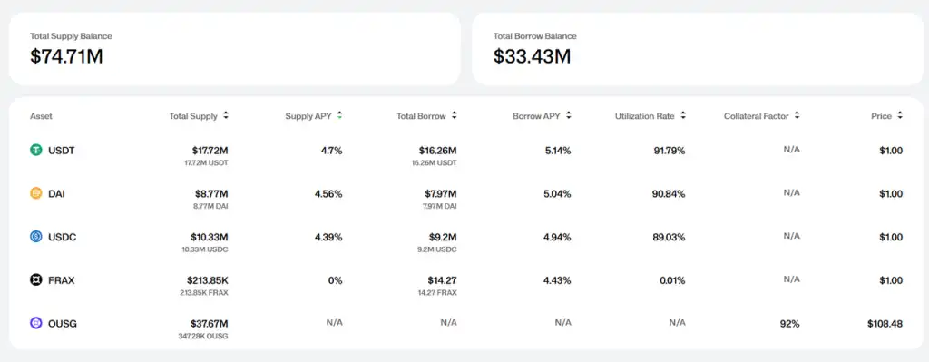Select the Asset column header
This screenshot has width=929, height=362.
point(41,116)
